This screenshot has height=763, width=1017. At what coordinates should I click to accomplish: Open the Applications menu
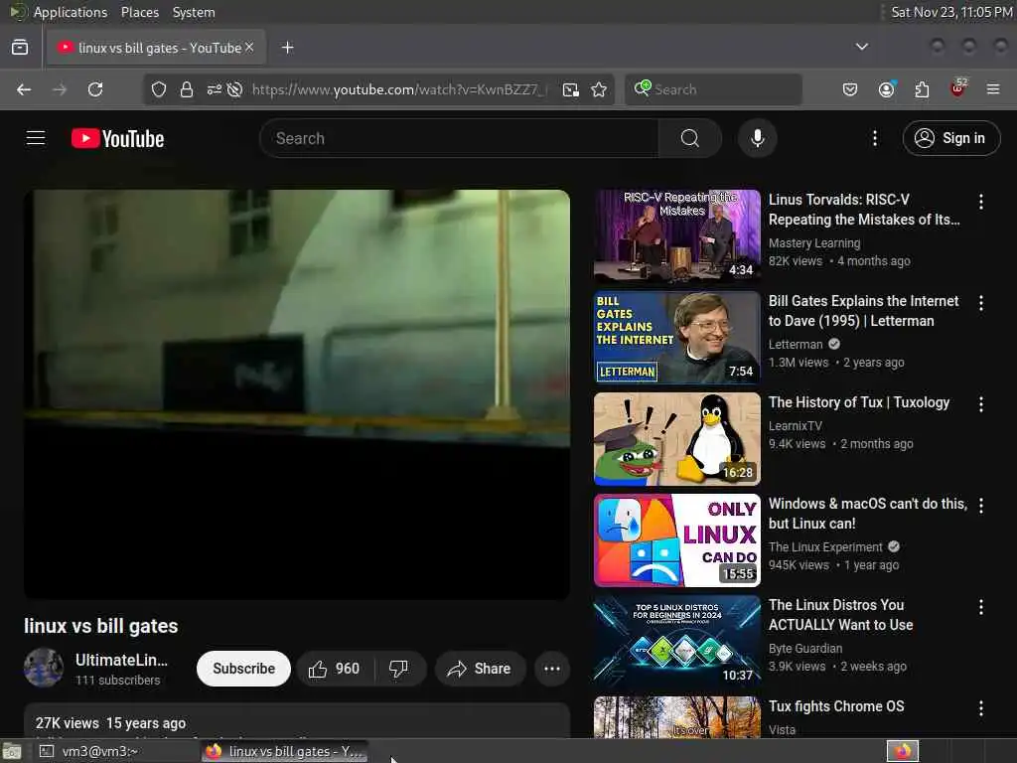pyautogui.click(x=71, y=12)
